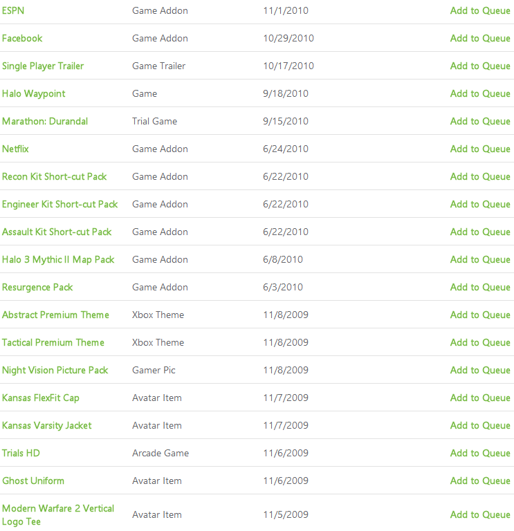The width and height of the screenshot is (514, 531).
Task: Add Netflix to the queue
Action: pos(480,149)
